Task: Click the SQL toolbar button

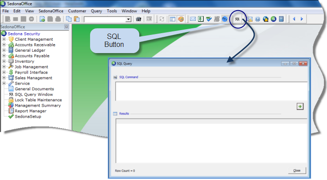Action: tap(237, 19)
